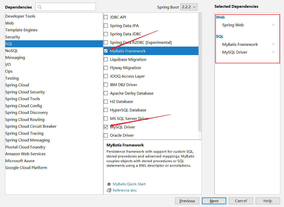Select Google Cloud Platform category
This screenshot has height=207, width=284.
click(54, 168)
